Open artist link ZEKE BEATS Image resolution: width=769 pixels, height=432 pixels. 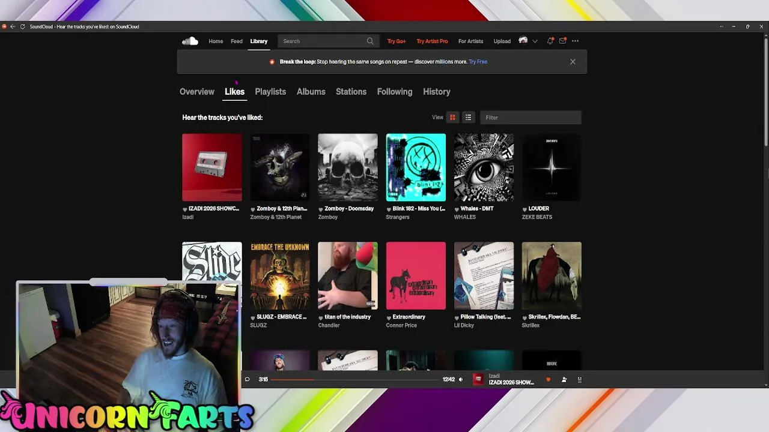(x=536, y=217)
